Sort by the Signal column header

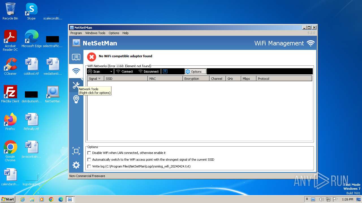(96, 79)
